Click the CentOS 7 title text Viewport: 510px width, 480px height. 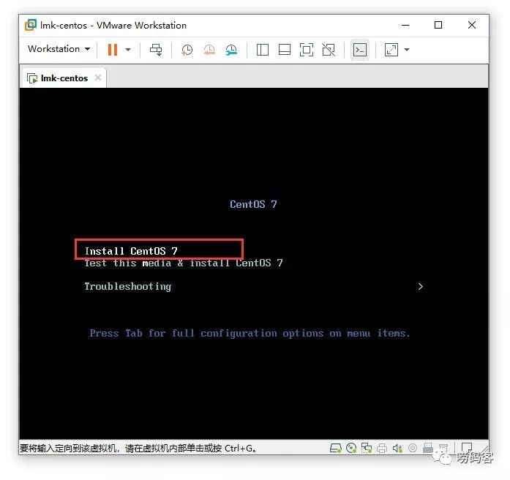[253, 204]
